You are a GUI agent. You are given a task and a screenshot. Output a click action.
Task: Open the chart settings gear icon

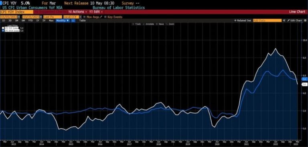305,20
